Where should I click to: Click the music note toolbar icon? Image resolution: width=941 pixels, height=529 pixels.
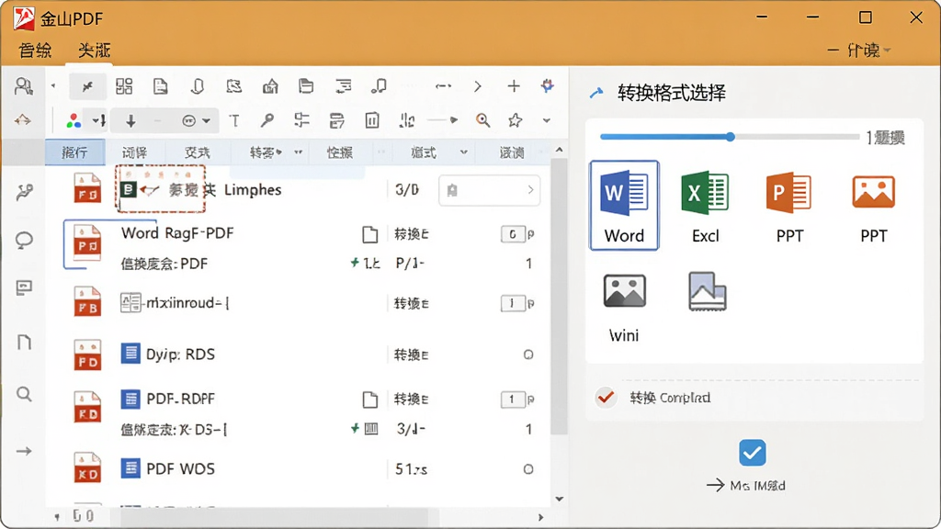point(379,86)
